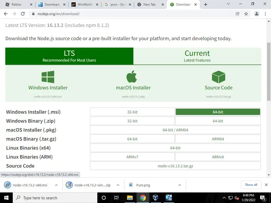Click the scrollbar down arrow

(x=269, y=175)
